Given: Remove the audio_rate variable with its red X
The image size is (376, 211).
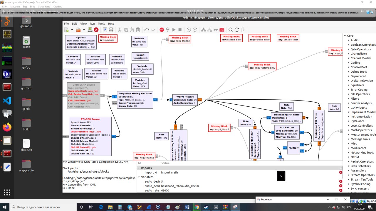Looking at the screenshot, I should point(341,190).
